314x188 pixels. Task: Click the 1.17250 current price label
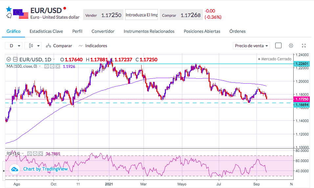(302, 99)
